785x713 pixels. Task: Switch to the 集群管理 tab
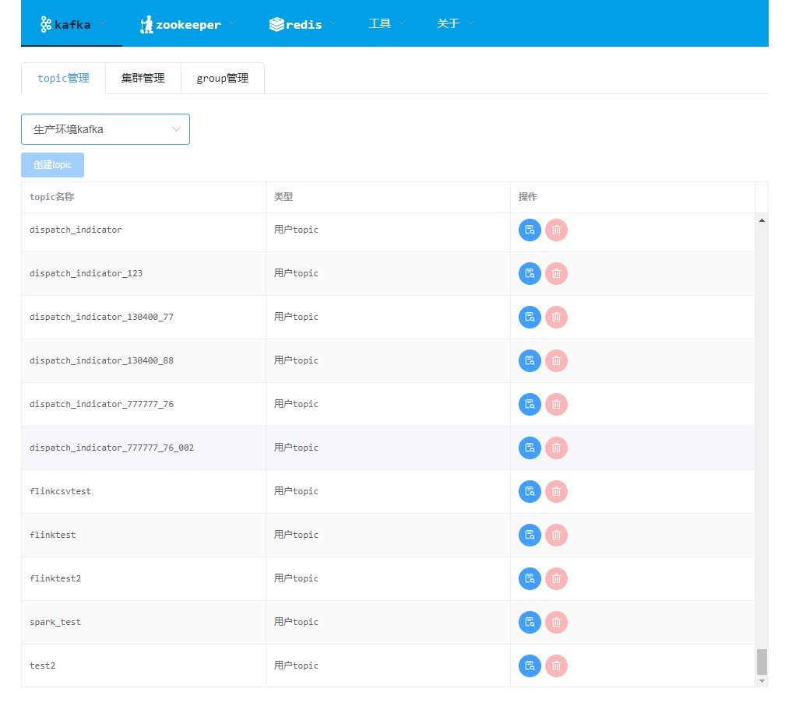(x=143, y=78)
